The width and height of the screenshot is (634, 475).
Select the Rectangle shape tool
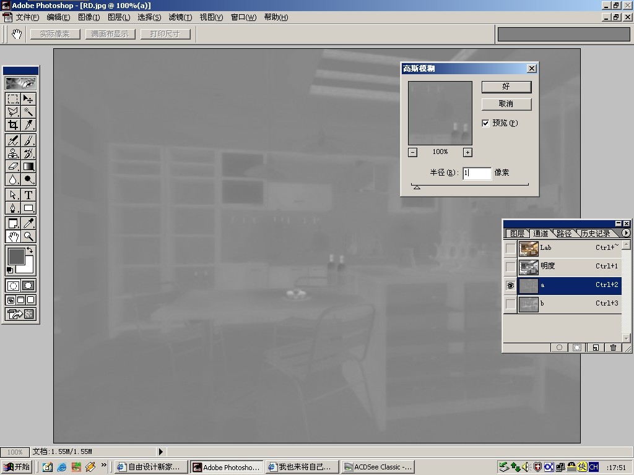[28, 208]
